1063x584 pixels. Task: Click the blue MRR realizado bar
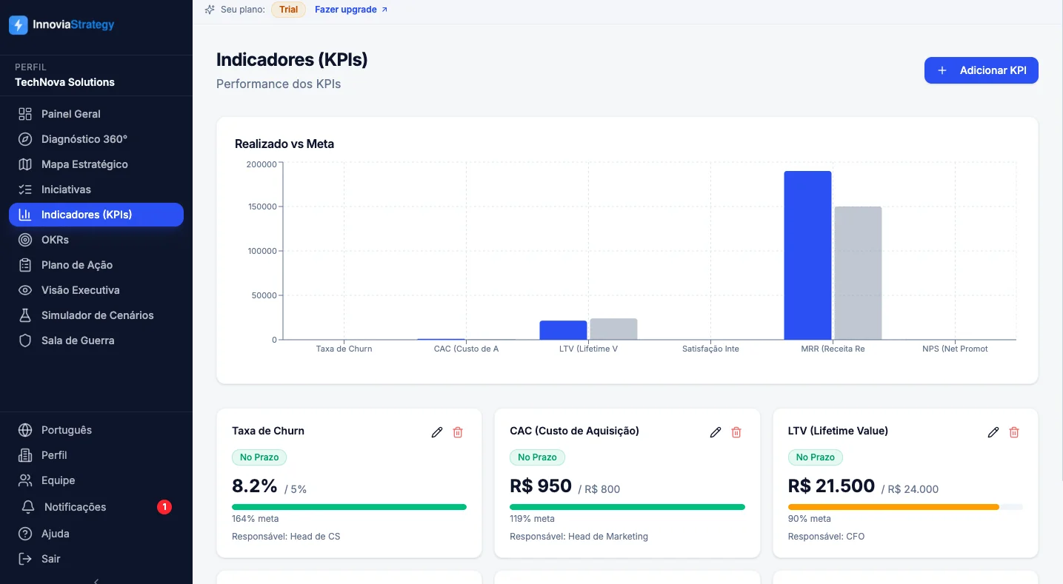[x=807, y=255]
